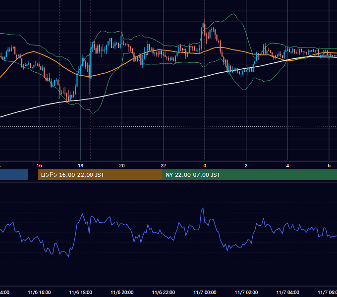
Task: Click the 11/6 20:00 date label
Action: click(122, 292)
